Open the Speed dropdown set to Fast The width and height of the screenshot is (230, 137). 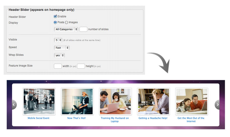coord(62,48)
